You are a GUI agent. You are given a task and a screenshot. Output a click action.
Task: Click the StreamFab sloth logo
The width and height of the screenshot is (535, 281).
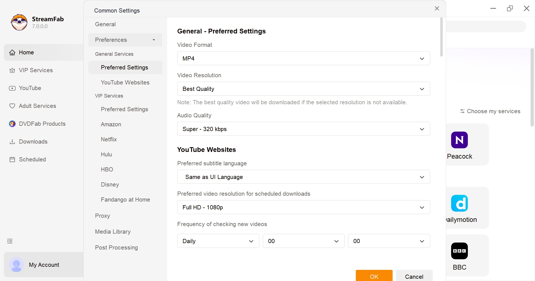click(x=19, y=22)
